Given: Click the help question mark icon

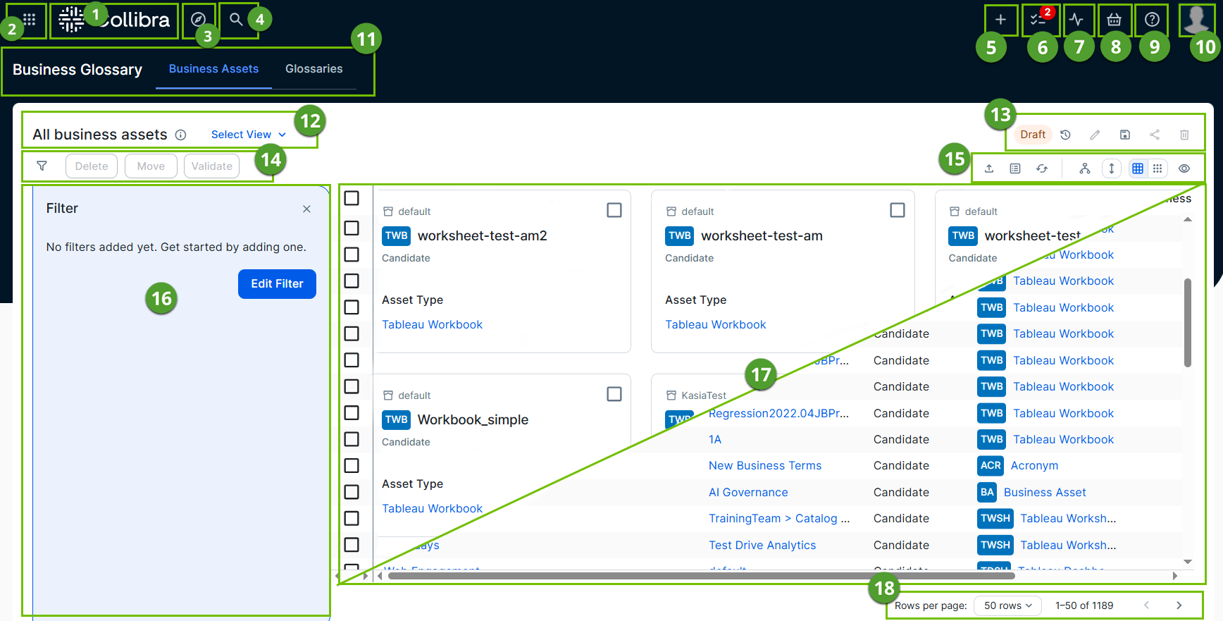Looking at the screenshot, I should pos(1152,20).
